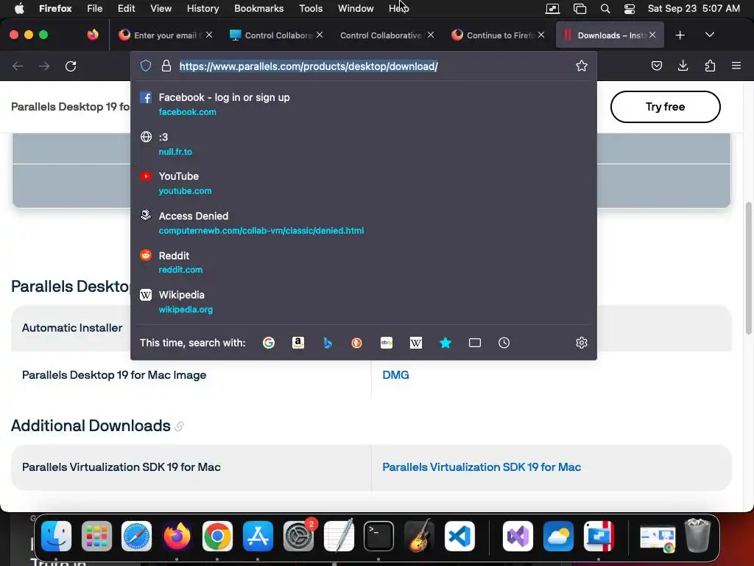
Task: Choose the Facebook log in suggestion
Action: (364, 105)
